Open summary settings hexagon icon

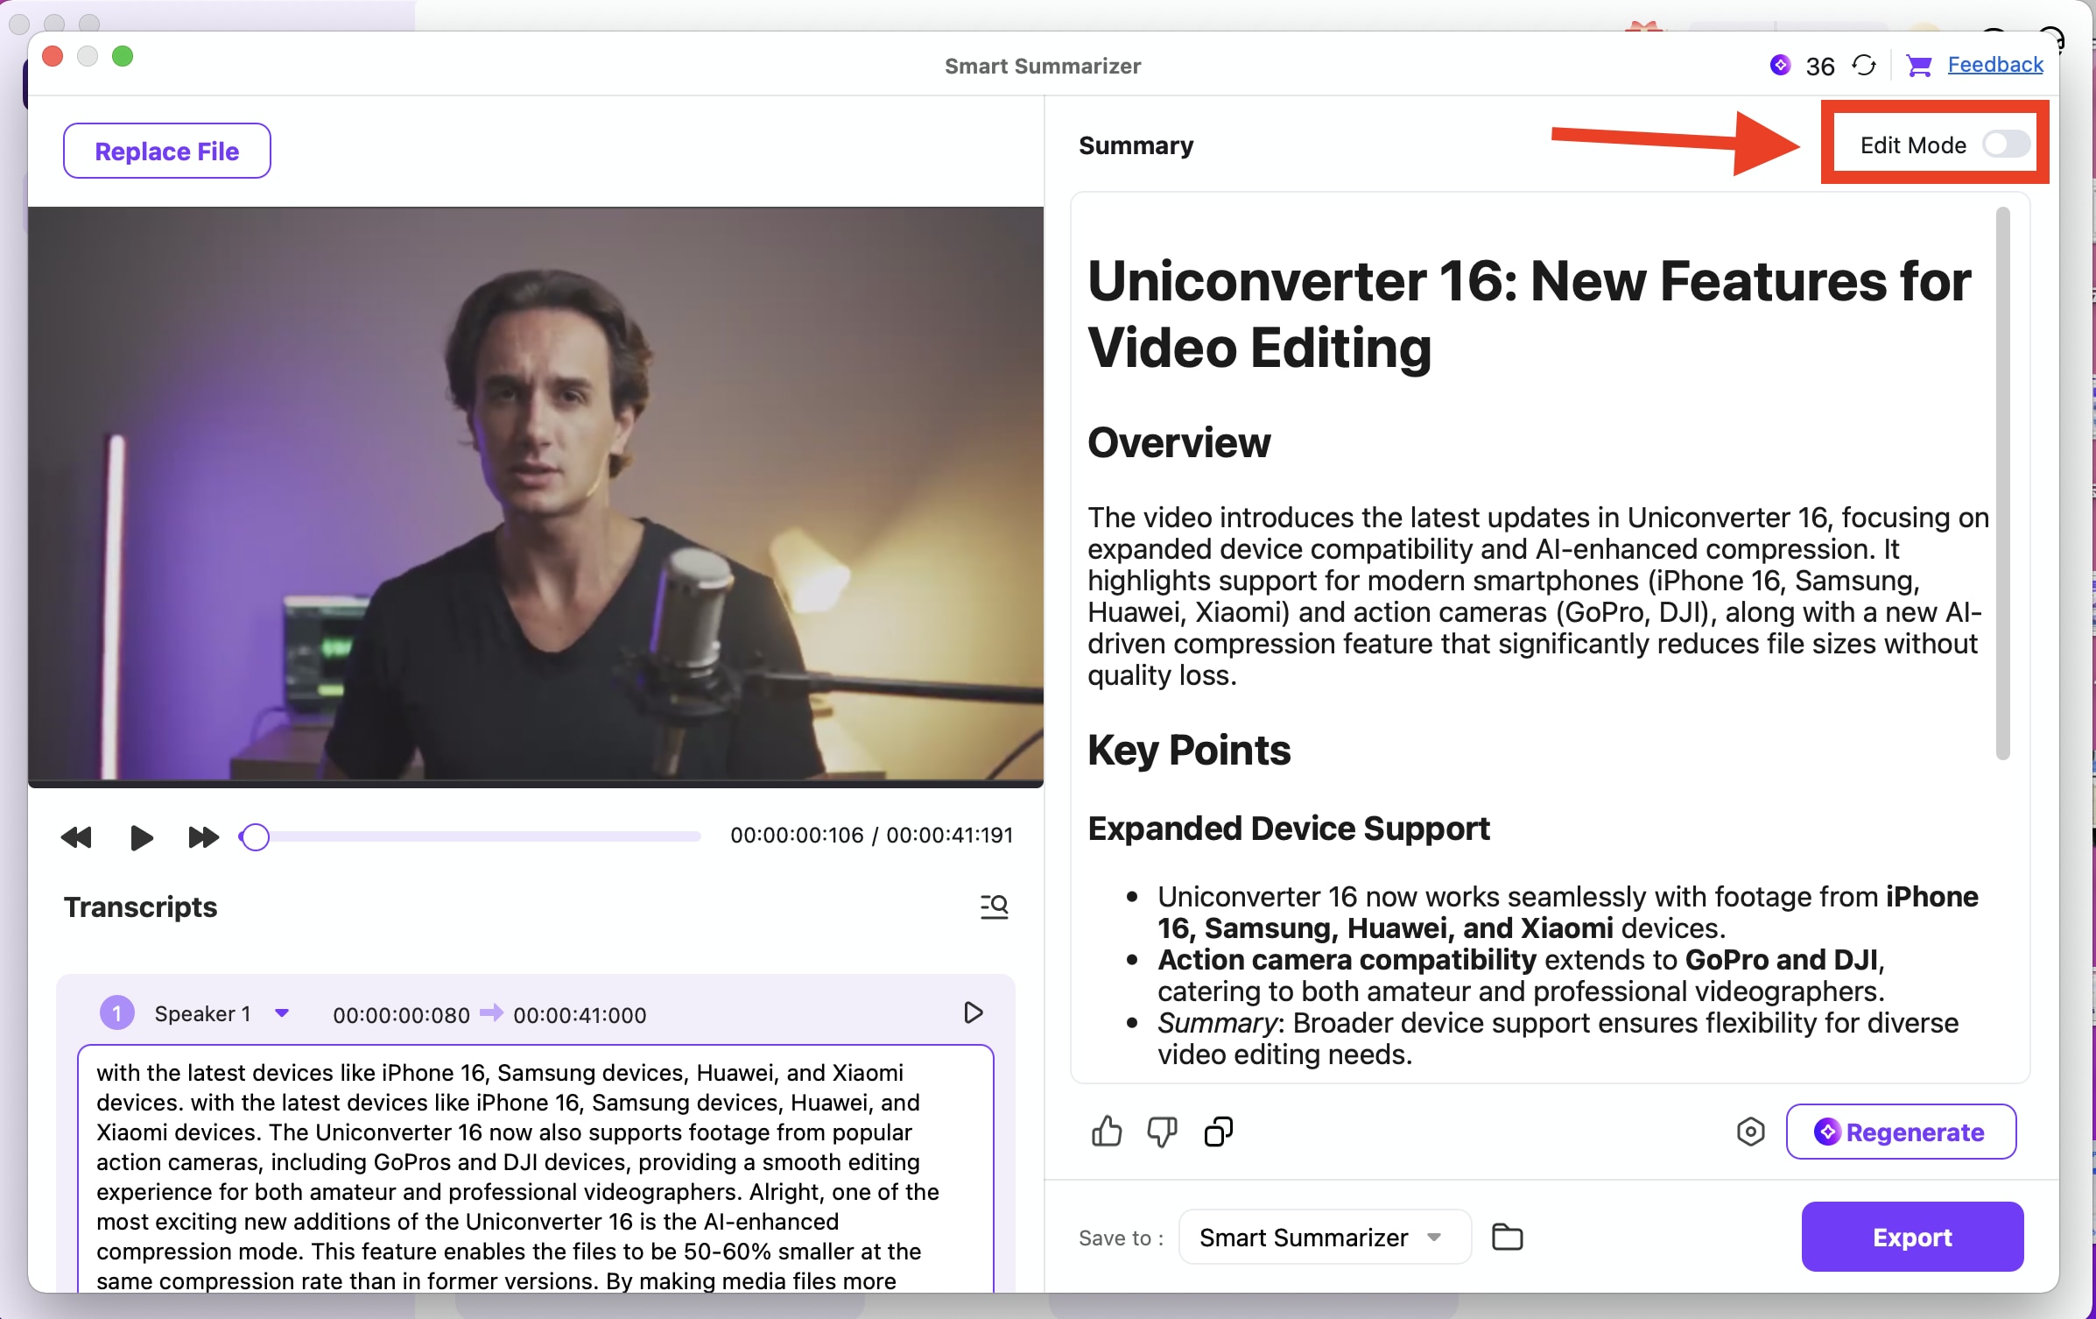pyautogui.click(x=1750, y=1132)
